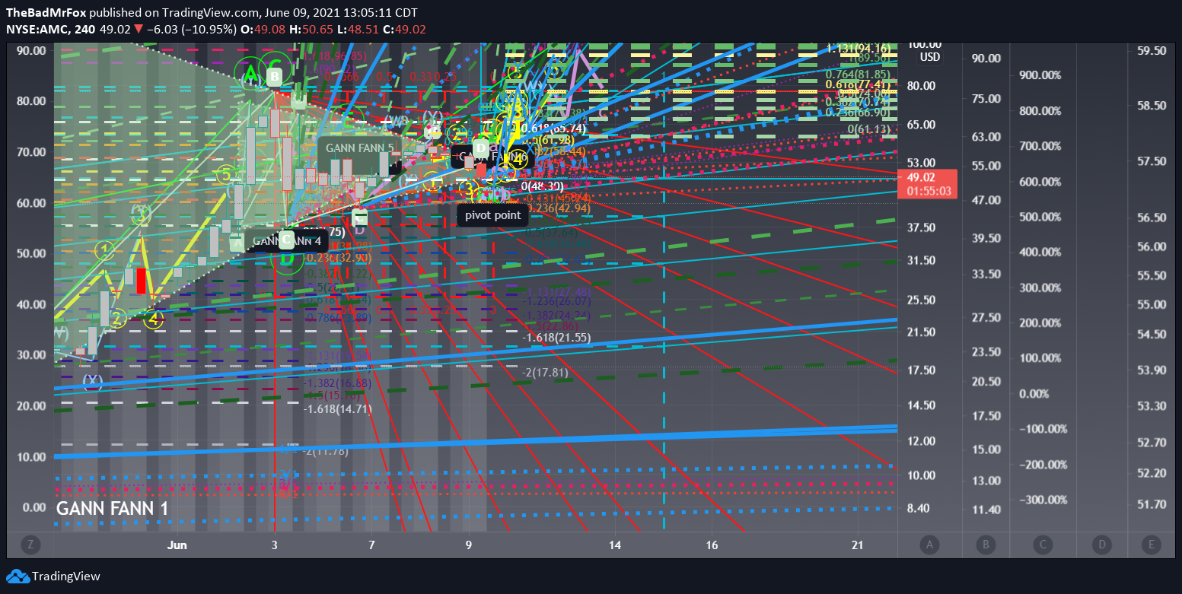
Task: Click the big red candlestick
Action: (141, 281)
